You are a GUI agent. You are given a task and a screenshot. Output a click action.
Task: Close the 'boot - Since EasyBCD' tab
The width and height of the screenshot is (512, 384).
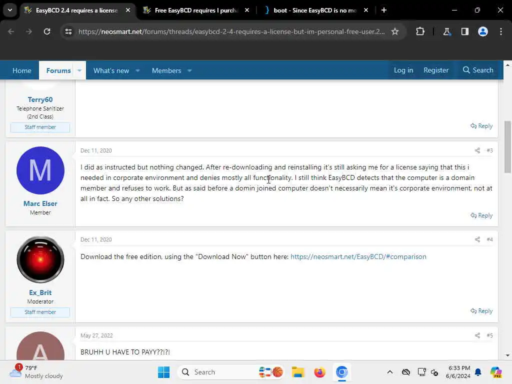[x=366, y=10]
